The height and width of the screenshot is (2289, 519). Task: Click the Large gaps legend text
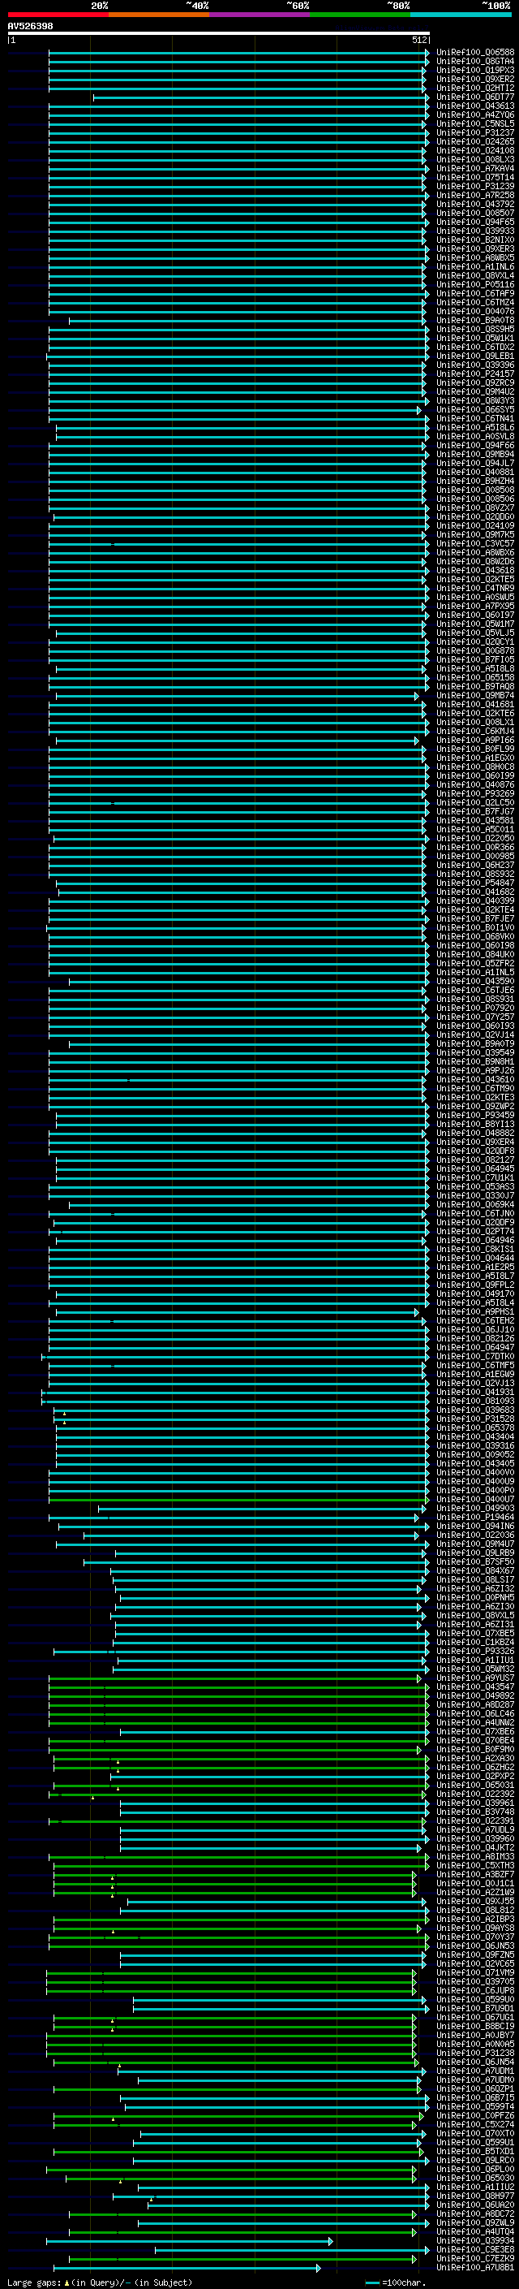click(x=100, y=2283)
